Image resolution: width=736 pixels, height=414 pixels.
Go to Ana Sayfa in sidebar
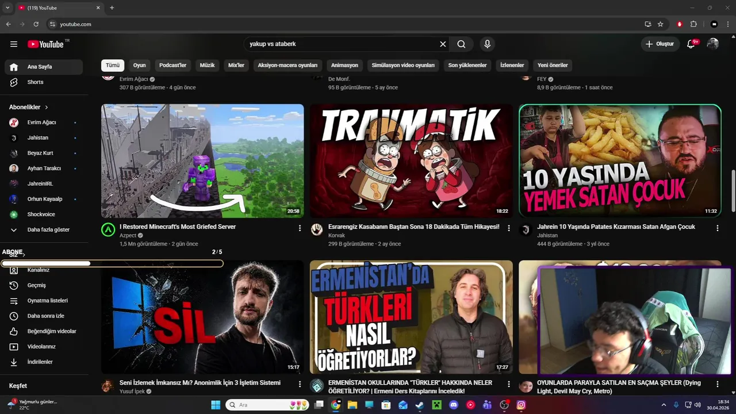44,67
